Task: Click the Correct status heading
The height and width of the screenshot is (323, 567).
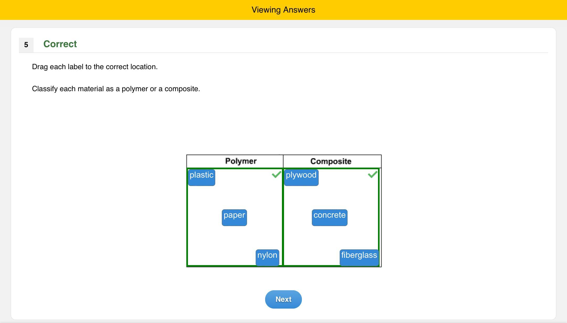Action: point(60,44)
